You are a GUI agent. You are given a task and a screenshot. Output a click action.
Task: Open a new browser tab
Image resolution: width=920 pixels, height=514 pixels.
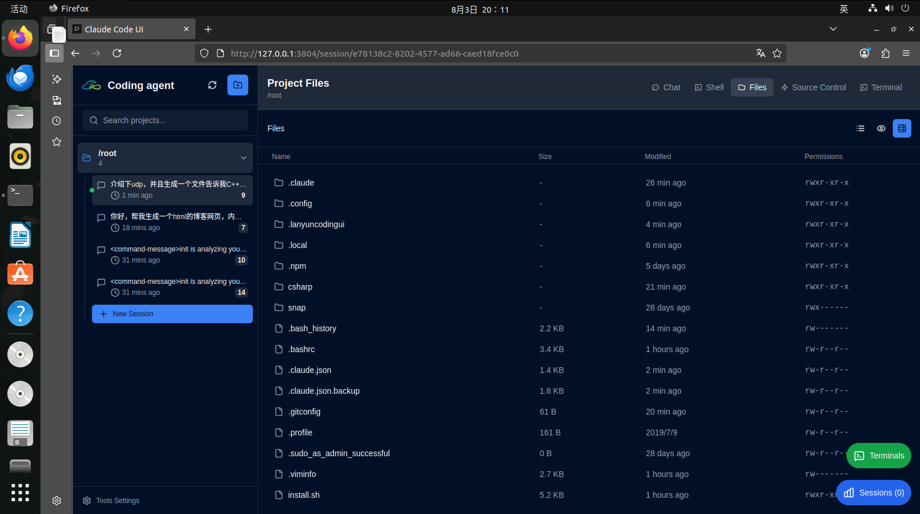208,29
